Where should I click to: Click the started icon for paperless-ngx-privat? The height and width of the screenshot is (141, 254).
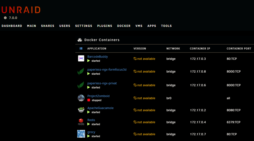(89, 87)
